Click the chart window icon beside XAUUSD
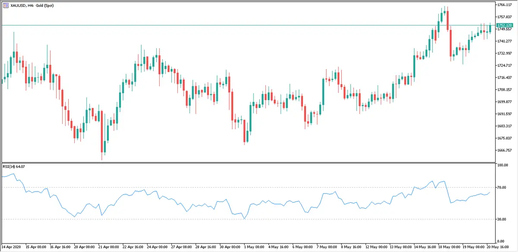518x252 pixels. point(5,5)
